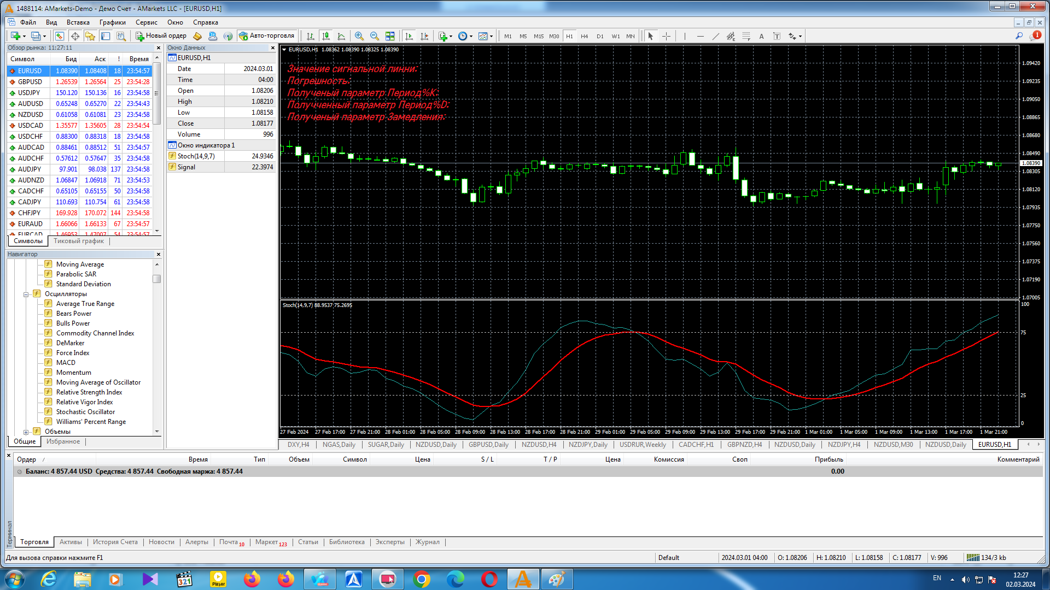Switch chart to candlesticks icon
This screenshot has height=590, width=1050.
tap(326, 36)
